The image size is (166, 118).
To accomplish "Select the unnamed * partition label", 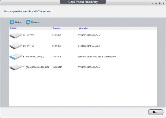I will [x=37, y=67].
